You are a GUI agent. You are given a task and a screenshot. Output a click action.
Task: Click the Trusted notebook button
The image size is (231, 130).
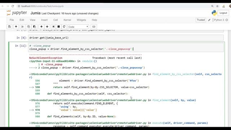(201, 20)
